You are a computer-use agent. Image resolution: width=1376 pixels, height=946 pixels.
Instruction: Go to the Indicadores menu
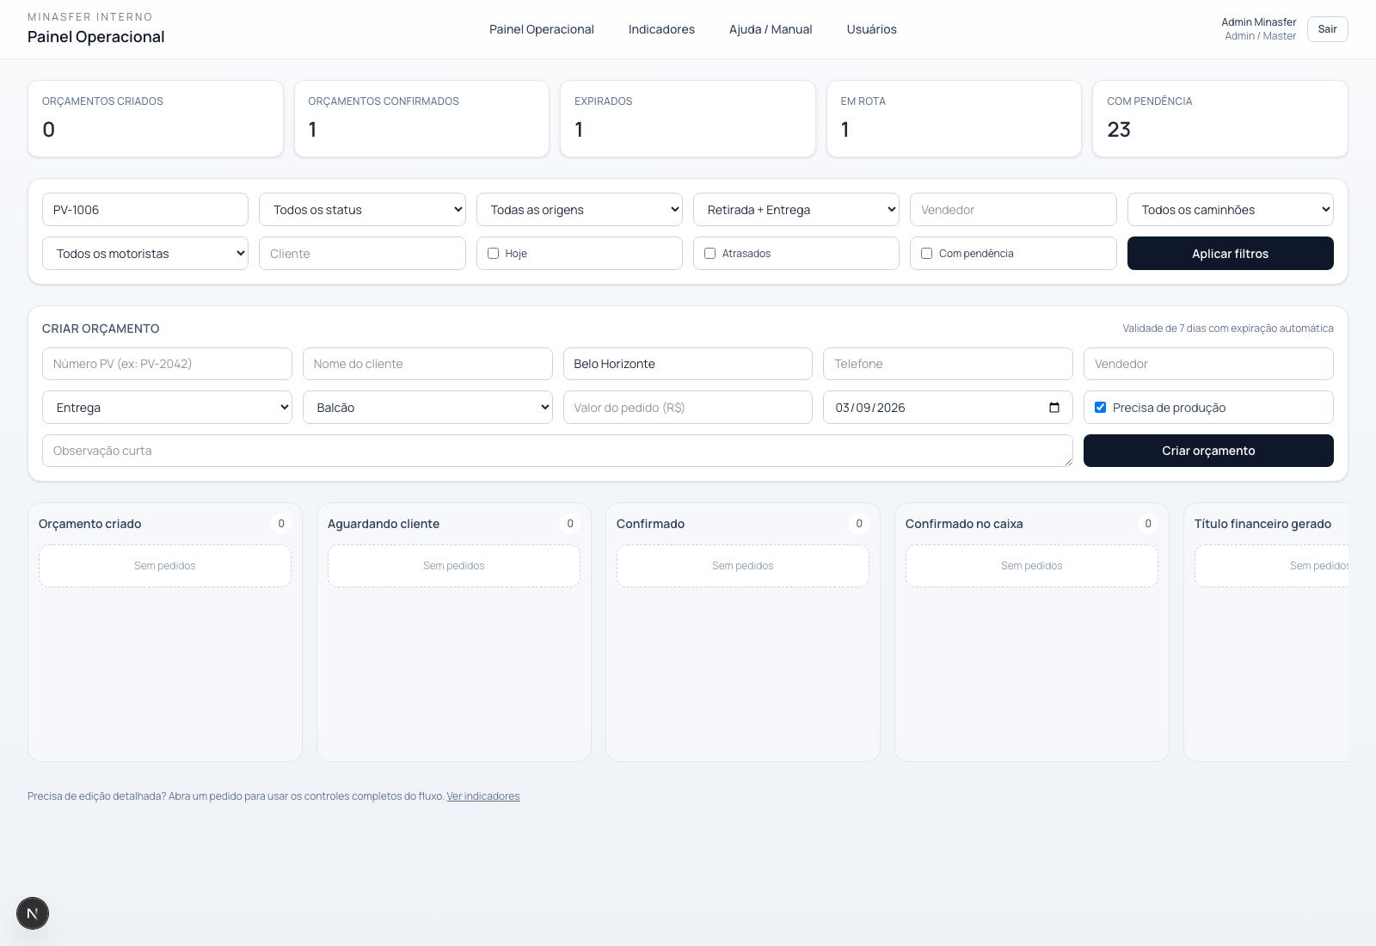pos(661,29)
